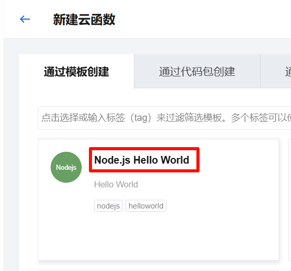Select the 通过模板创建 tab

tap(76, 71)
